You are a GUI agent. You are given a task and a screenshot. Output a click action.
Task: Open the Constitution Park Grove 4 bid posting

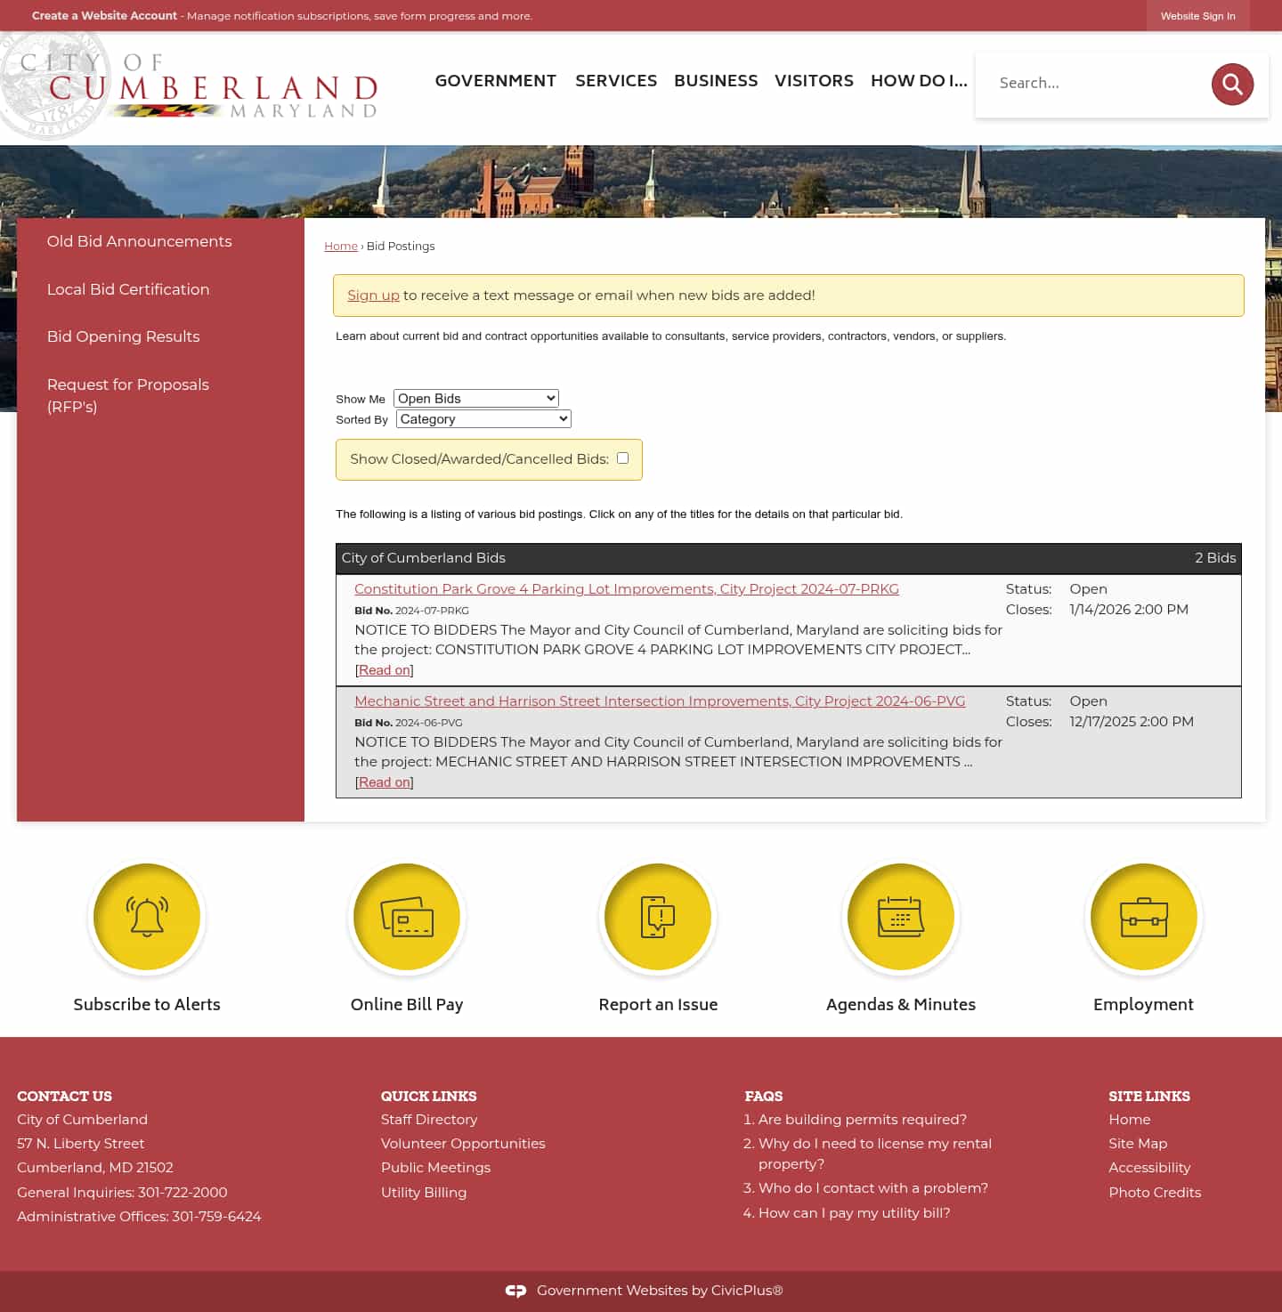coord(627,588)
